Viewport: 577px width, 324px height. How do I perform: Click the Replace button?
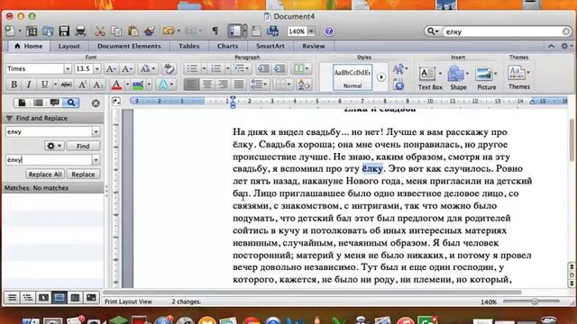click(x=83, y=174)
